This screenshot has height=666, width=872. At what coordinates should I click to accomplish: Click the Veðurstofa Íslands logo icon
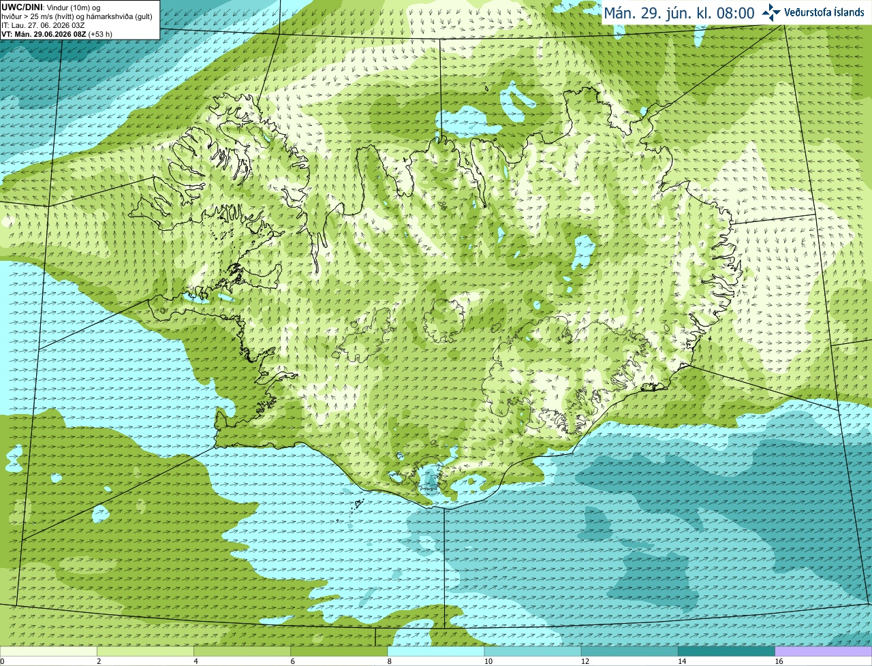click(x=771, y=12)
